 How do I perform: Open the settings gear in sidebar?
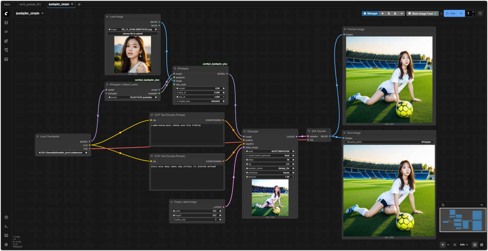(x=6, y=245)
